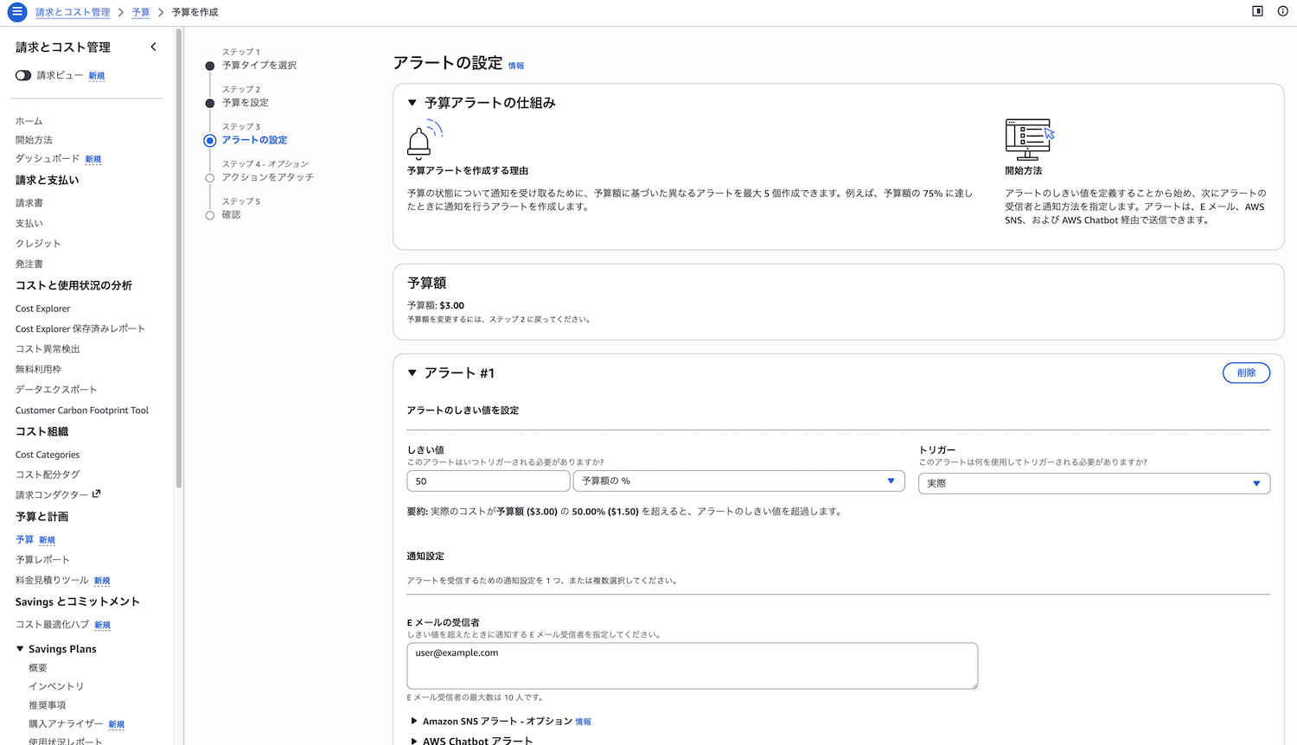This screenshot has height=745, width=1297.
Task: Collapse the 予算アラートの仕組み section
Action: pos(412,103)
